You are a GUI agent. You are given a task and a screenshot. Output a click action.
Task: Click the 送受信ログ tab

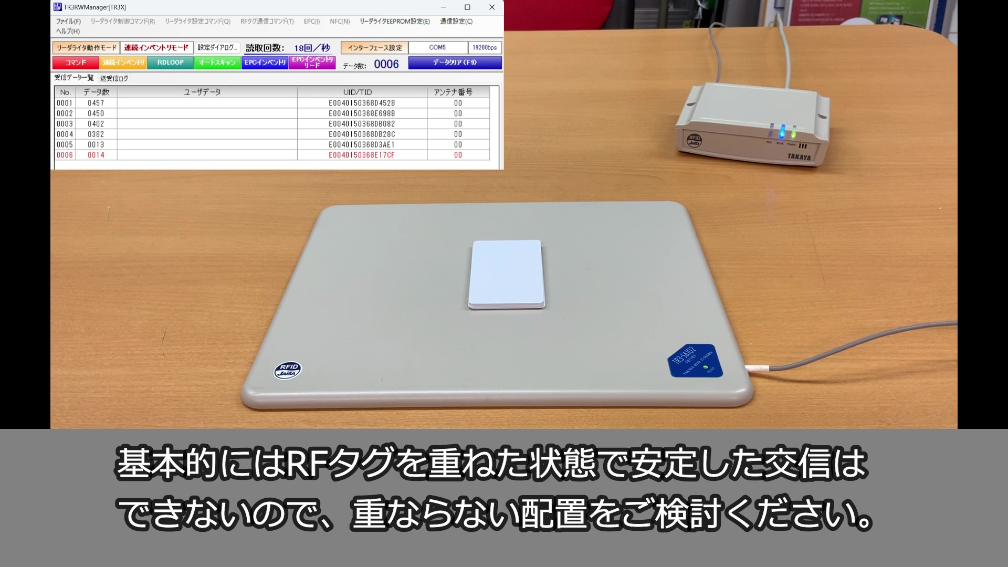(x=117, y=78)
